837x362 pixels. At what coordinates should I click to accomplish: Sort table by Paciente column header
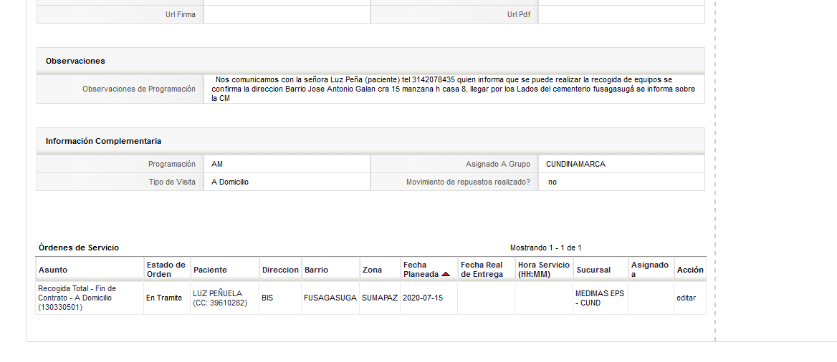210,270
